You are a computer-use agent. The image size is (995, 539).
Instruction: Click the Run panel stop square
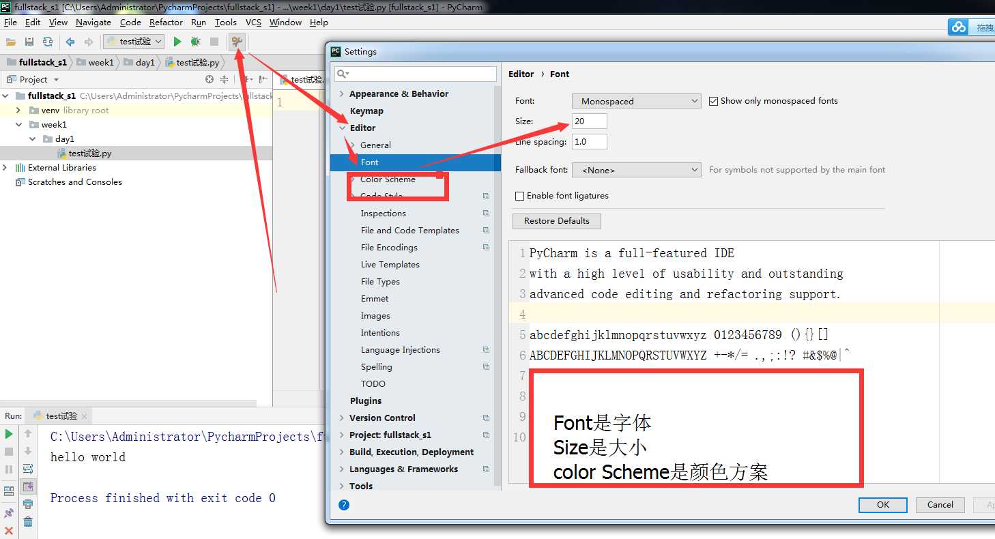point(9,452)
